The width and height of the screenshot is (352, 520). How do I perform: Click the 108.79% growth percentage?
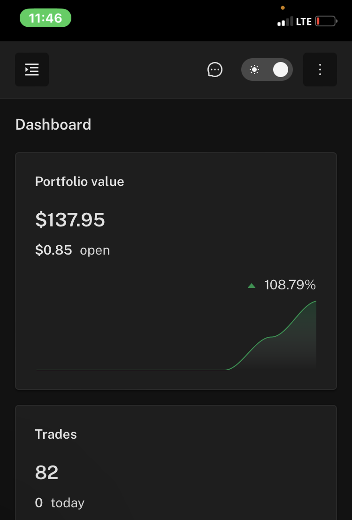[x=290, y=285]
